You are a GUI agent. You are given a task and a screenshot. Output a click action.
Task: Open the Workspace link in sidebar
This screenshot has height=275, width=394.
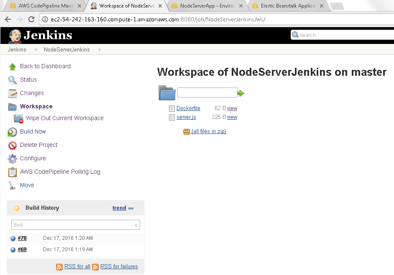(36, 106)
